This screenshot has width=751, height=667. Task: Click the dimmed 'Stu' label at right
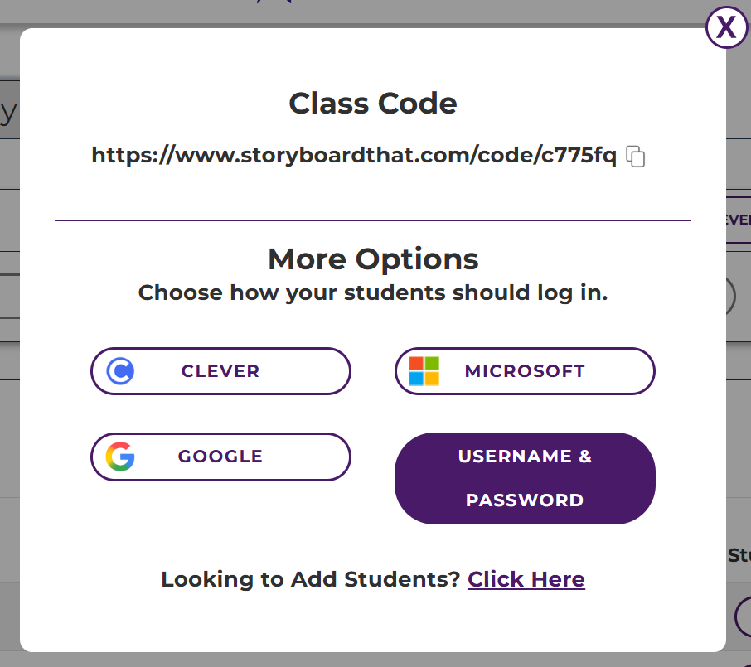point(739,555)
